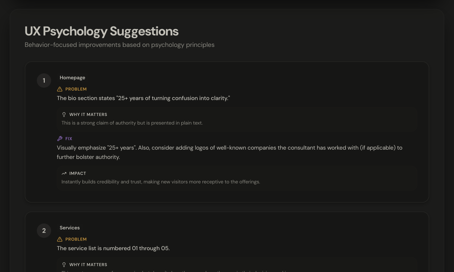Toggle the PROBLEM label in the Services card
This screenshot has width=454, height=272.
[76, 239]
